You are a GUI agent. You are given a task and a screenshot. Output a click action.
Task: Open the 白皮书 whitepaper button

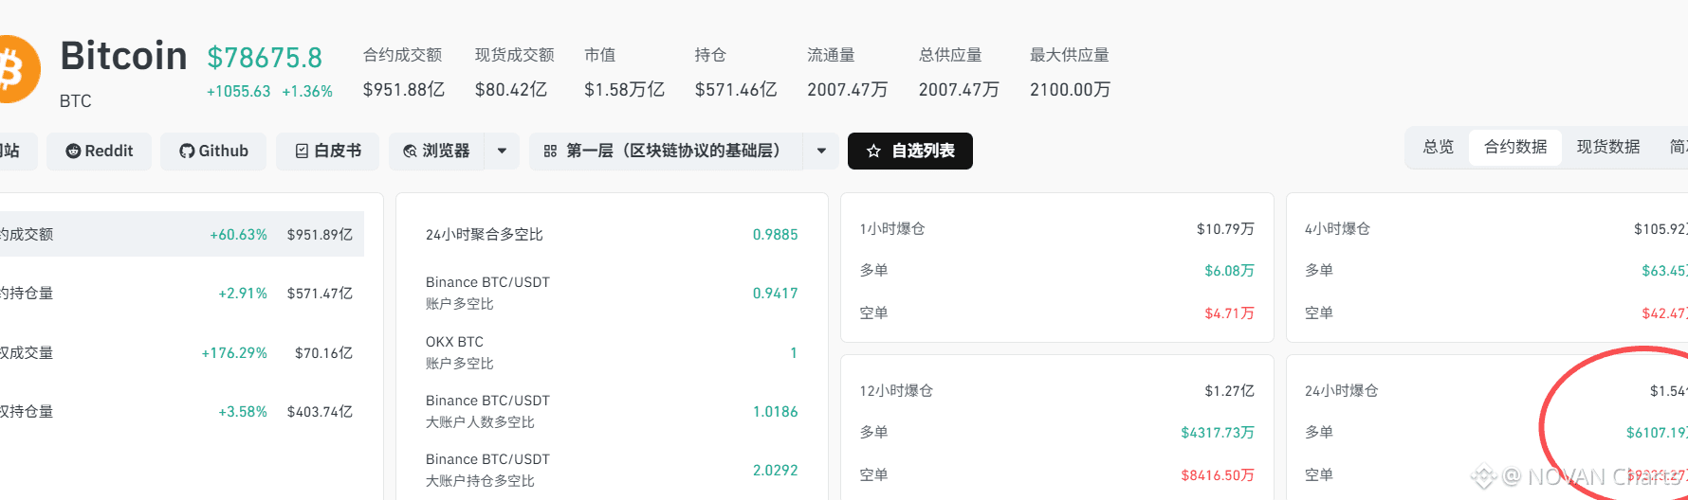click(327, 151)
